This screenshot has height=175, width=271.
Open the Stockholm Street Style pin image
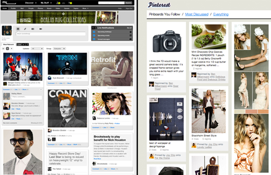[x=208, y=111]
